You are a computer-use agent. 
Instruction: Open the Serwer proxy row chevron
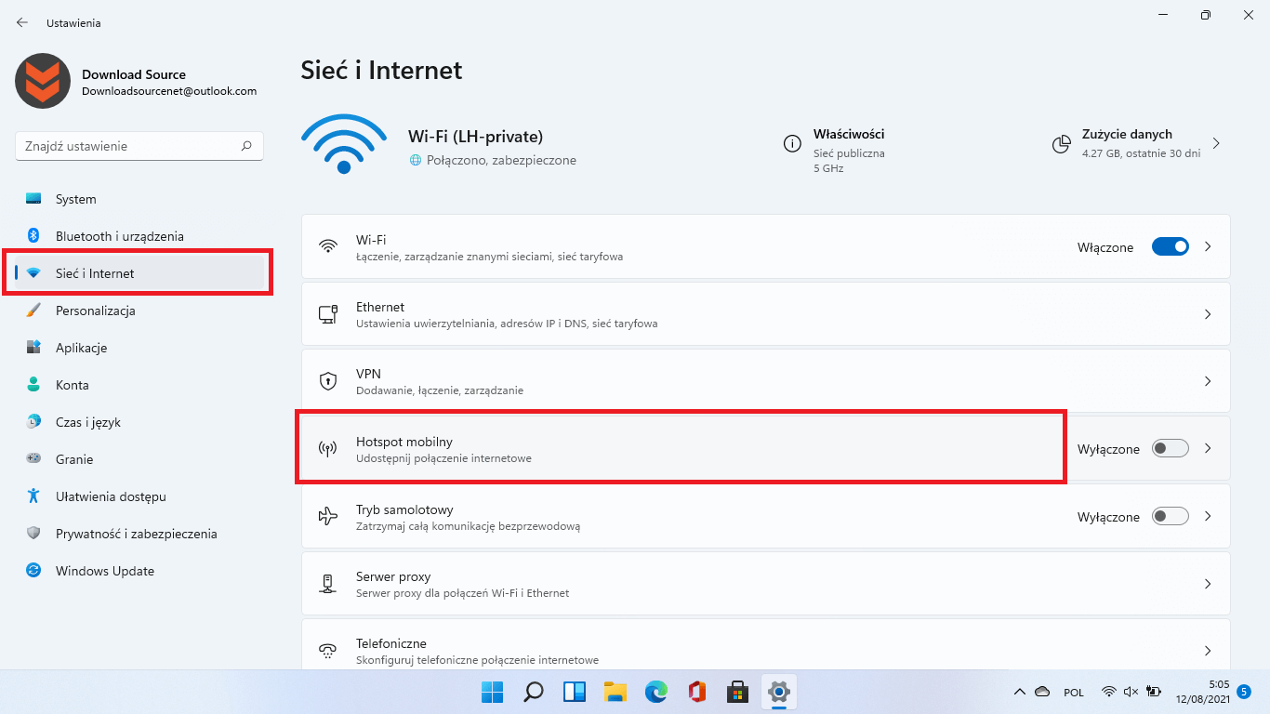pos(1208,584)
